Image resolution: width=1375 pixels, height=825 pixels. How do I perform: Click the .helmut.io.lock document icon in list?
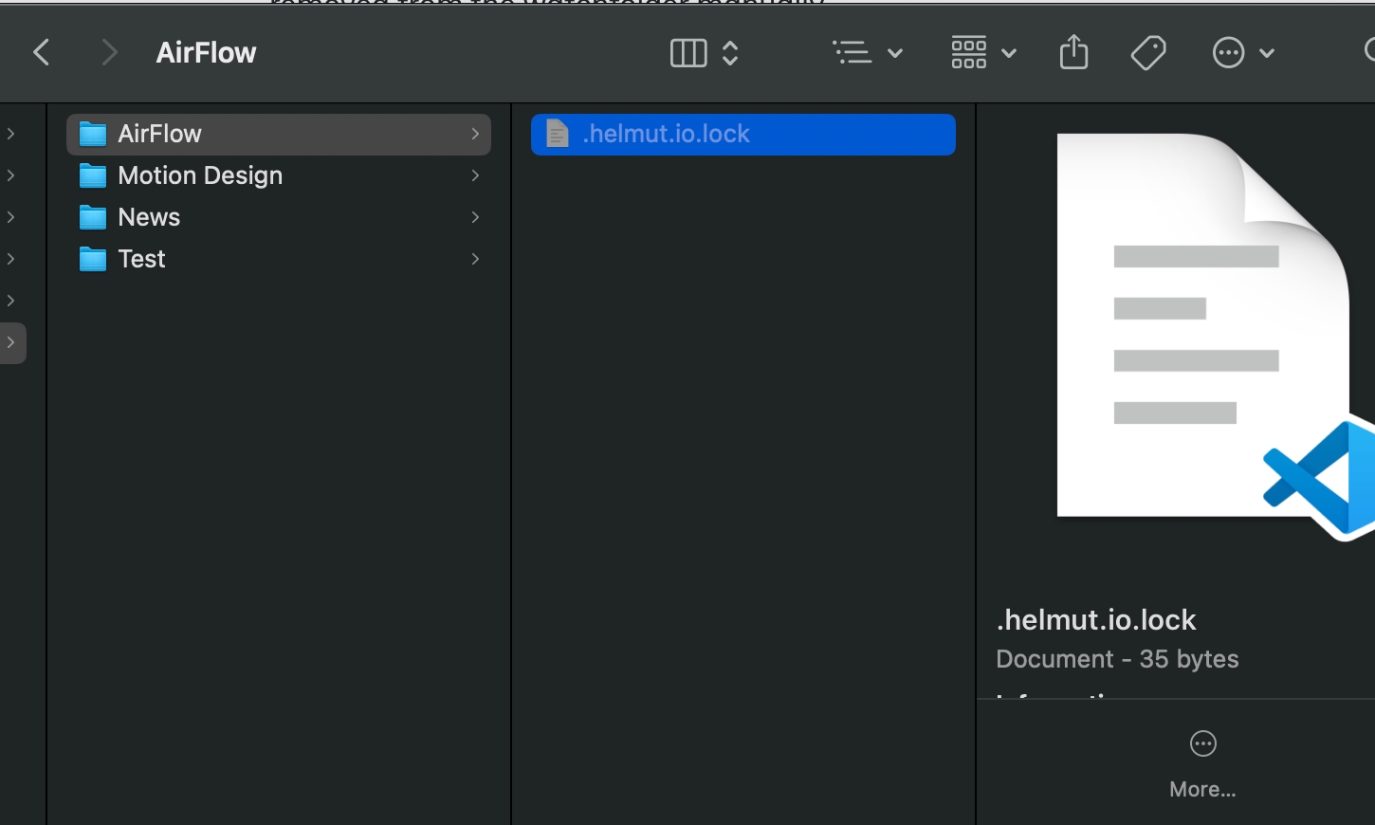pyautogui.click(x=558, y=134)
